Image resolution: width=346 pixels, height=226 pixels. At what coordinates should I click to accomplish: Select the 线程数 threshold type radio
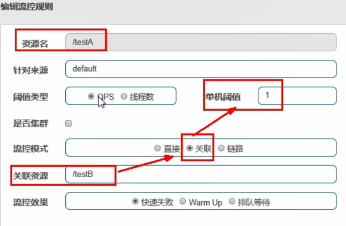pos(124,96)
